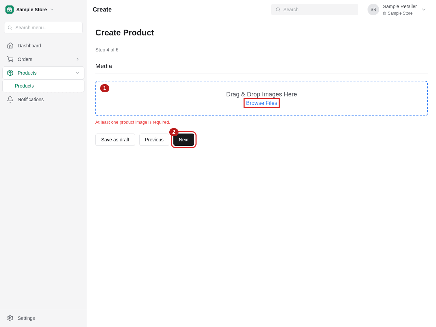
Task: Select the Products parent menu item
Action: [44, 73]
